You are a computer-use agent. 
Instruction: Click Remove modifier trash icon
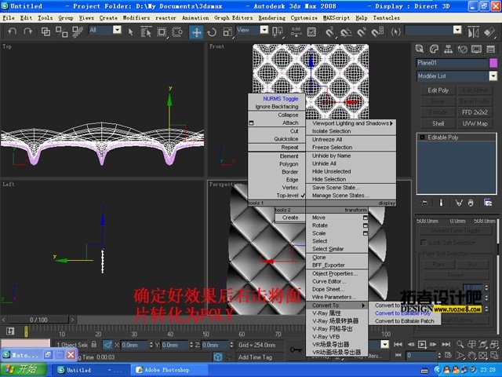(471, 203)
